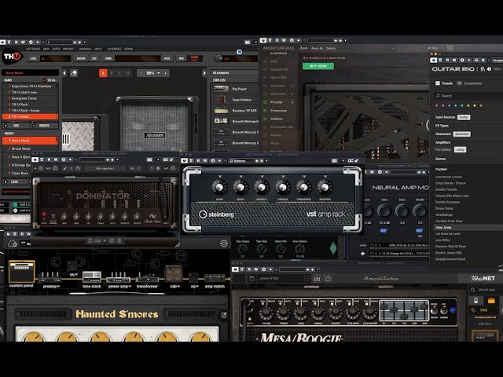Screen dimensions: 503x377
Task: Click the Steinberg logo on VST Amp Rack
Action: (x=216, y=214)
